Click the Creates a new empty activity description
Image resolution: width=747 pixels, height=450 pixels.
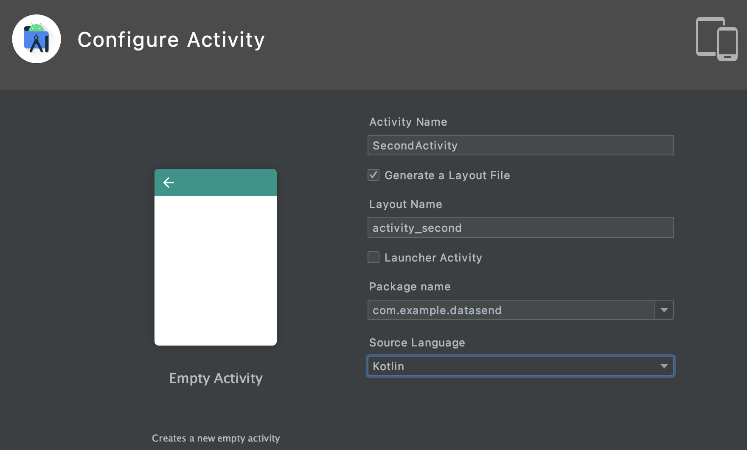(216, 438)
